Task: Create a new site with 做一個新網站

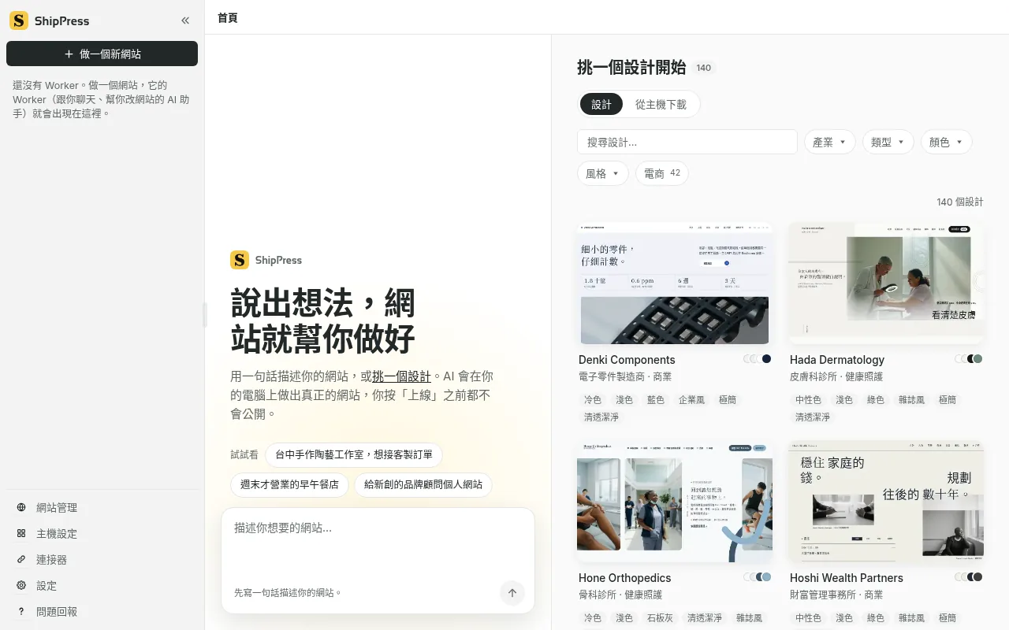Action: pos(102,54)
